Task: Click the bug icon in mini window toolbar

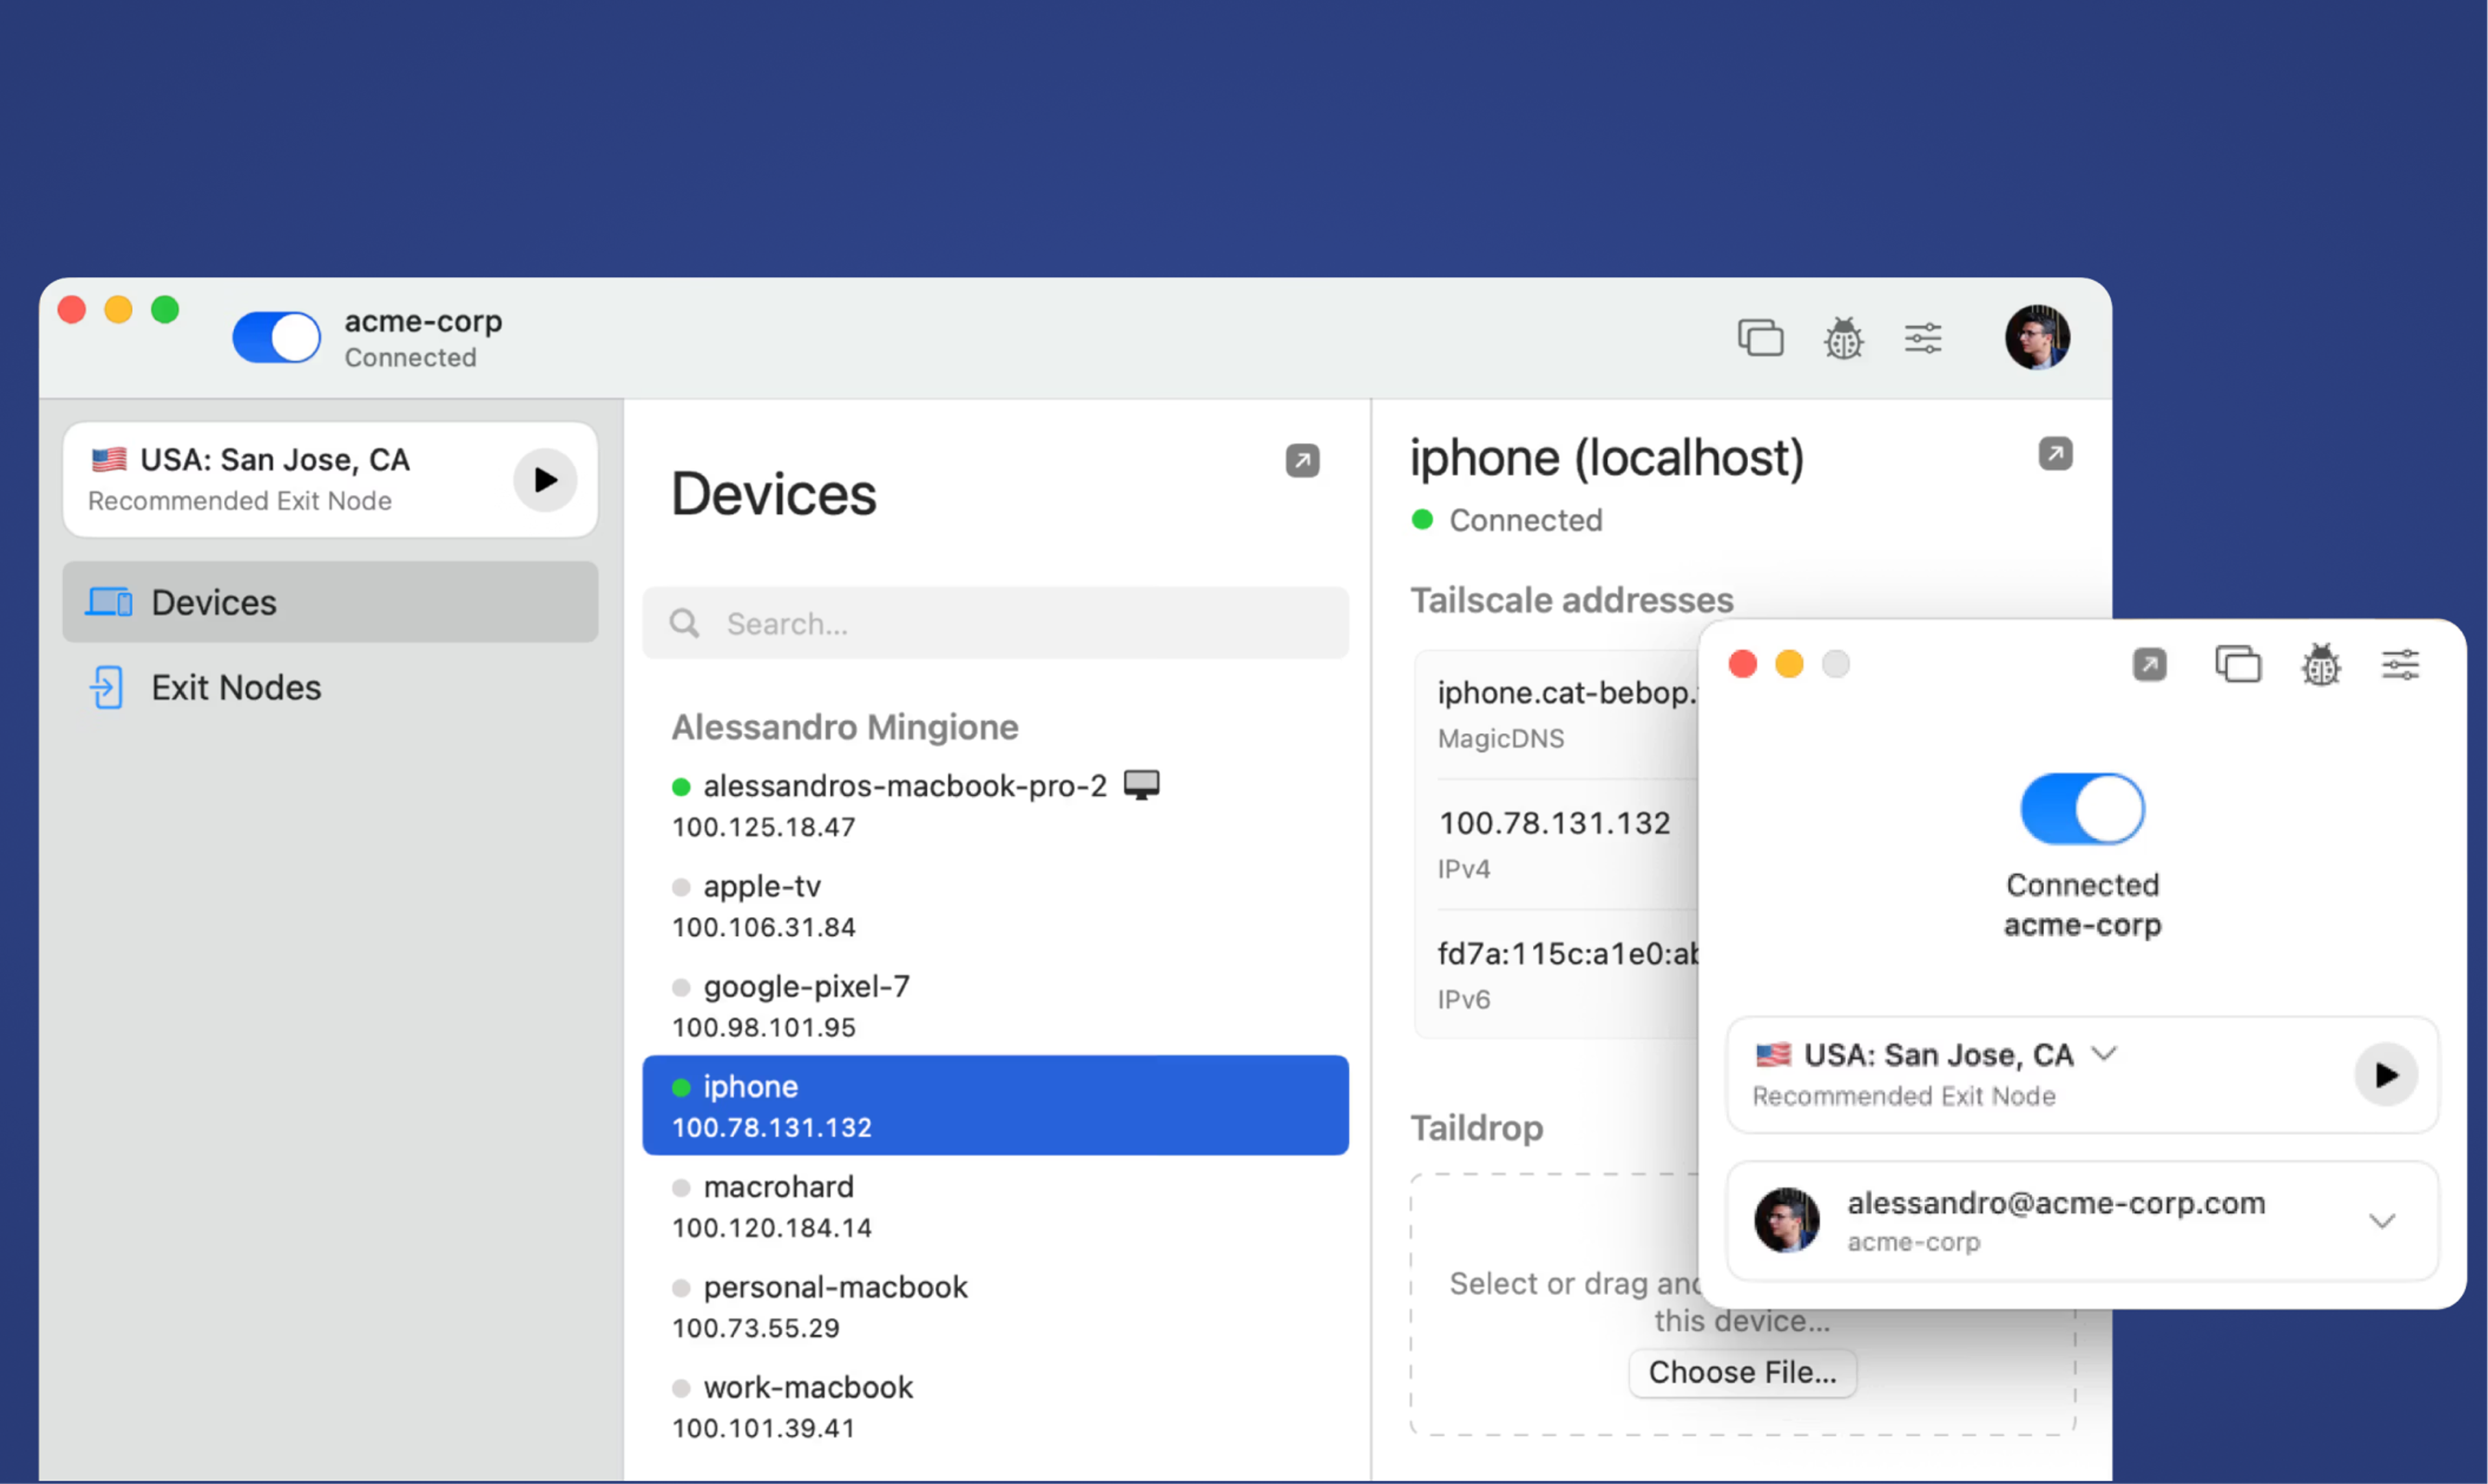Action: point(2320,664)
